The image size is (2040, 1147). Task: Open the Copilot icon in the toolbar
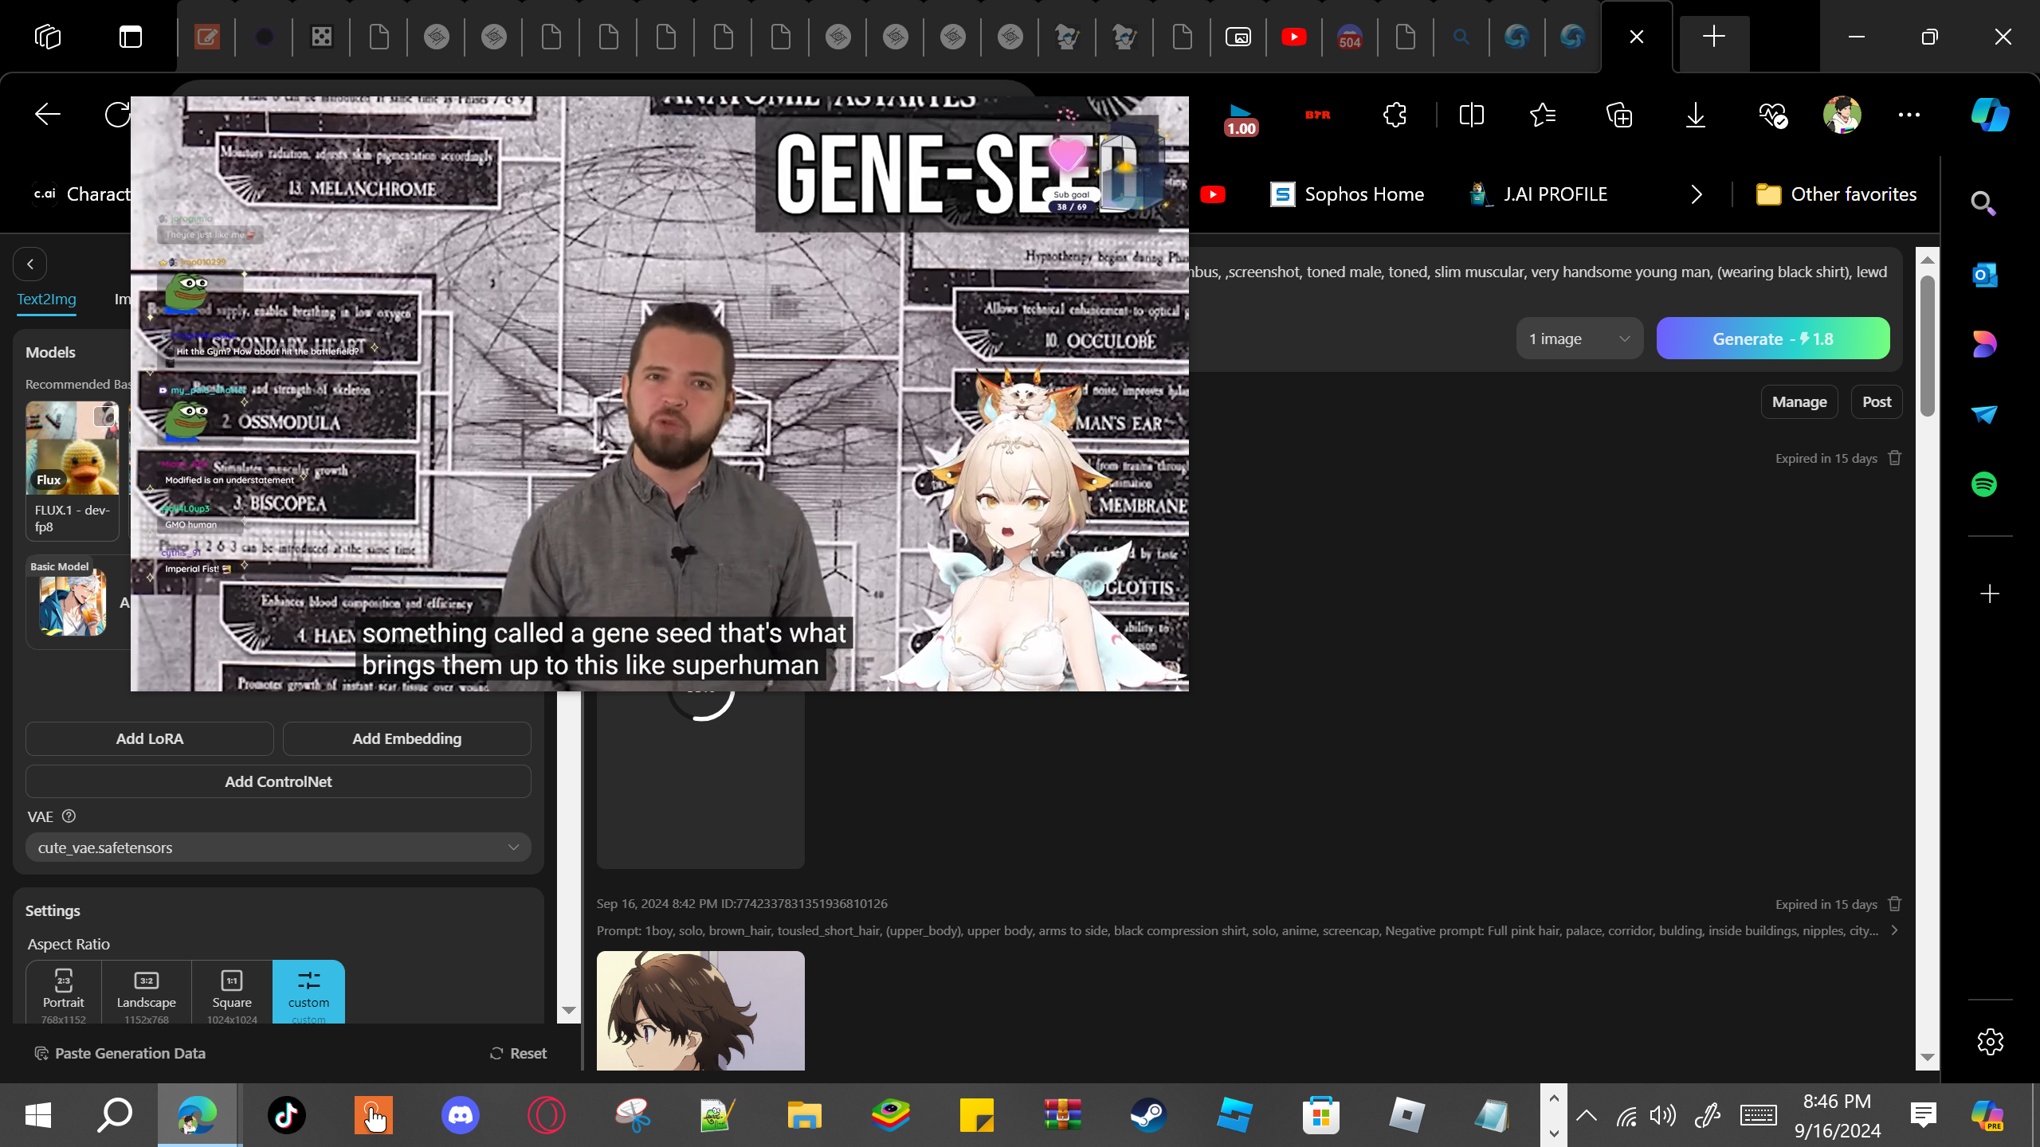pyautogui.click(x=1990, y=115)
